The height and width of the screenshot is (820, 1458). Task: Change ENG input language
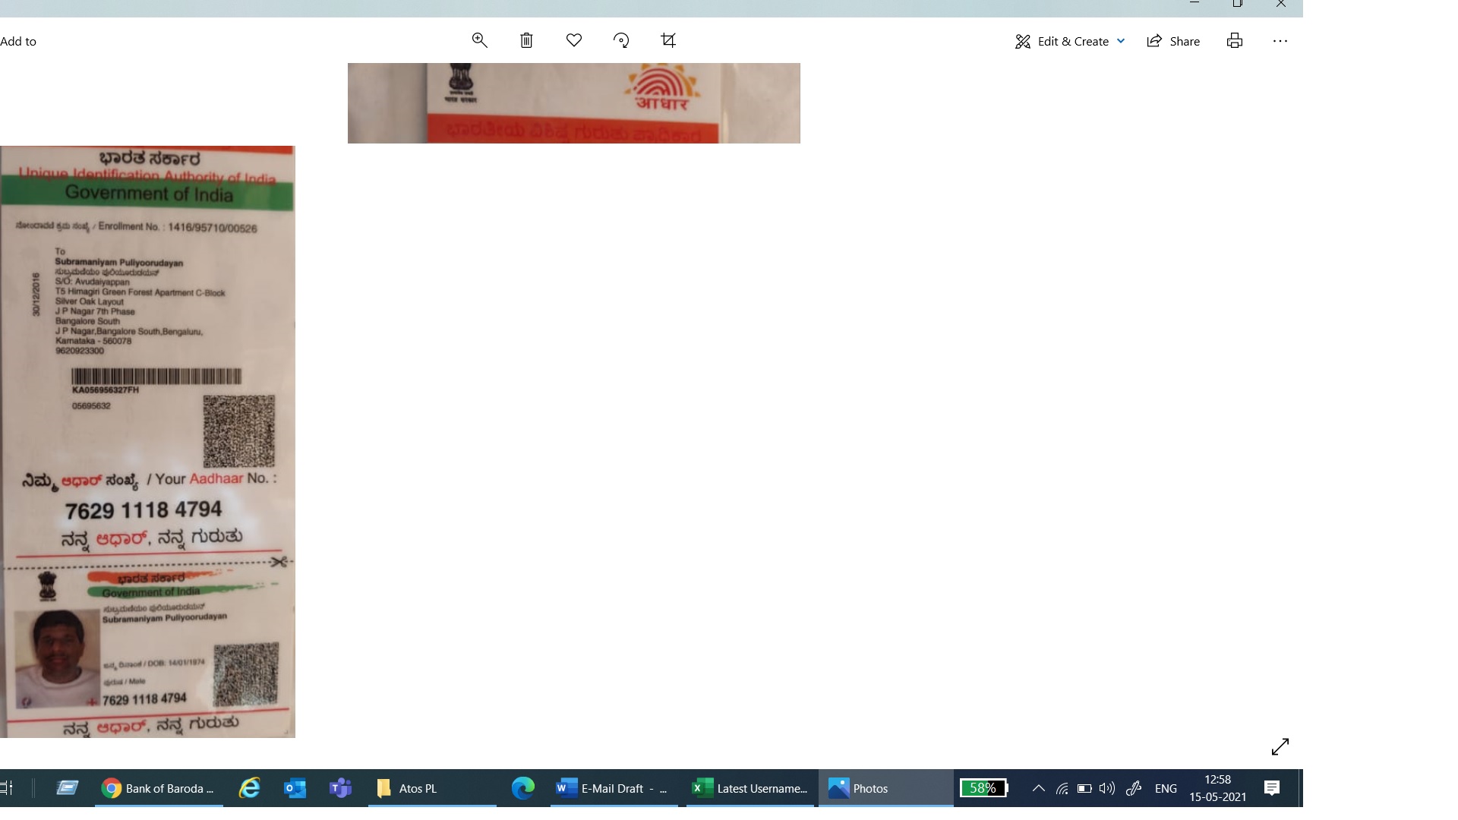point(1166,788)
